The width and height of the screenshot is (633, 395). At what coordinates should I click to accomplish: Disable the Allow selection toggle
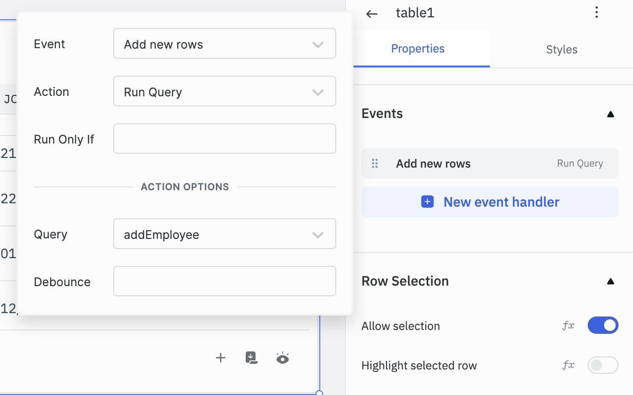pos(603,326)
